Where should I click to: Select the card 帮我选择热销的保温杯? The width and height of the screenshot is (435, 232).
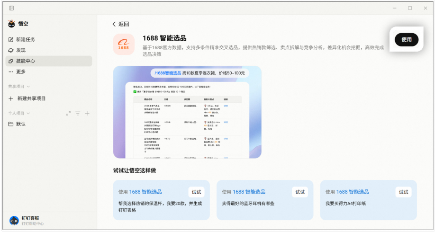[162, 200]
